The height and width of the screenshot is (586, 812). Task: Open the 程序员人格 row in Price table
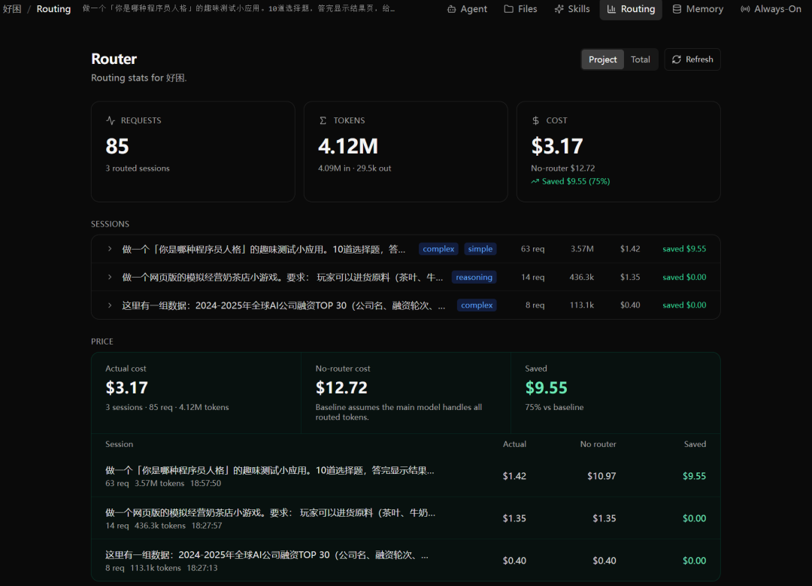[x=405, y=476]
